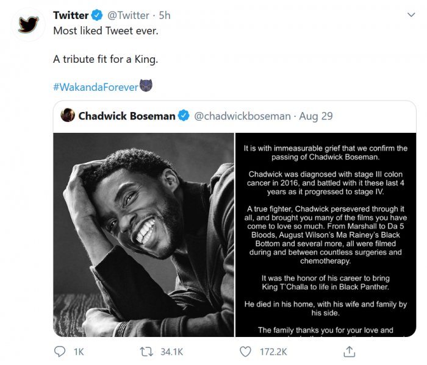Click the Twitter account name
Image resolution: width=427 pixels, height=365 pixels.
click(70, 15)
